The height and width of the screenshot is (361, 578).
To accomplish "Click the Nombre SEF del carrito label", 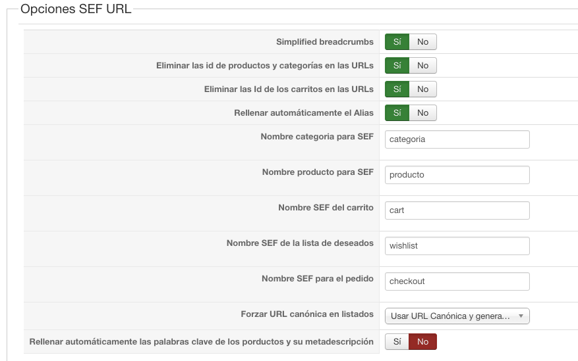I will click(x=326, y=207).
